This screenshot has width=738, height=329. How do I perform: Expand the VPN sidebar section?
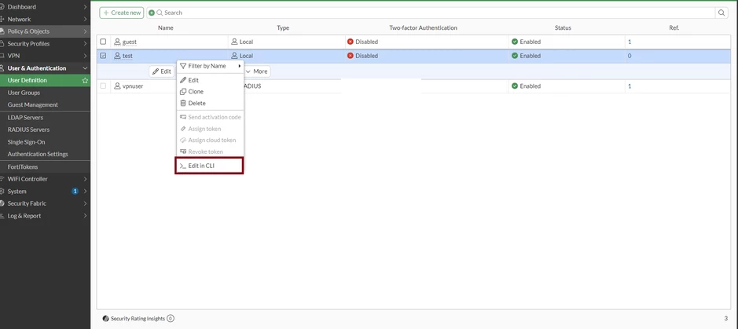point(45,56)
